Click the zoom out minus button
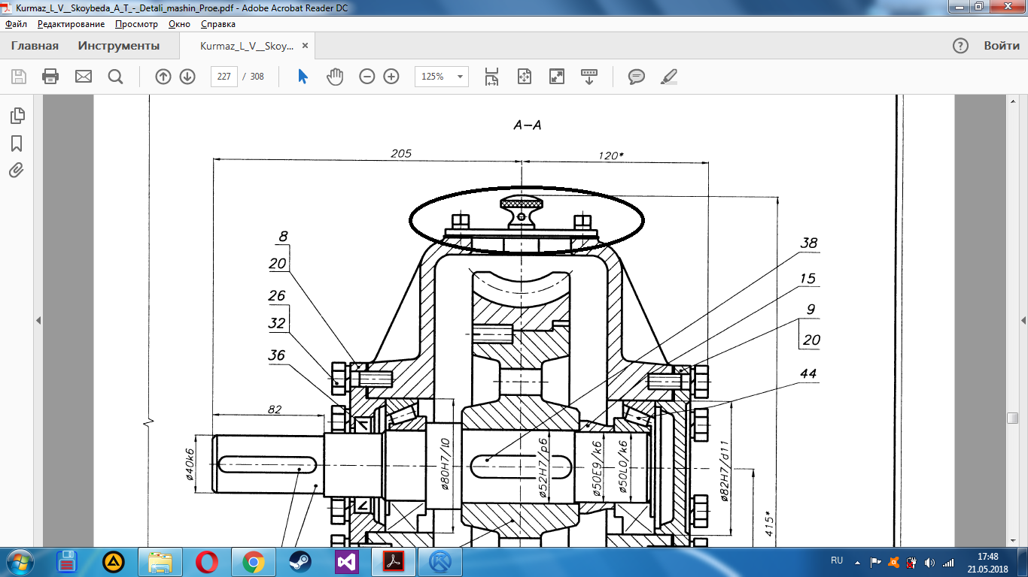1028x577 pixels. pyautogui.click(x=367, y=77)
